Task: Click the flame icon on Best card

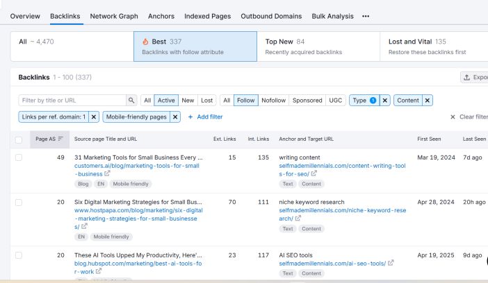Action: click(145, 42)
